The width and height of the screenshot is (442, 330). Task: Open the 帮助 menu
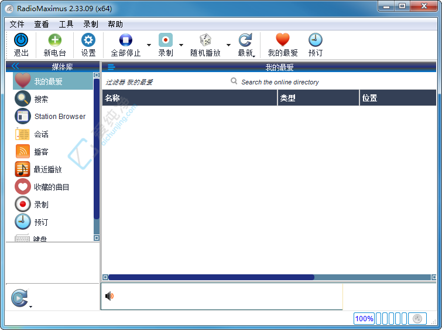(x=115, y=24)
